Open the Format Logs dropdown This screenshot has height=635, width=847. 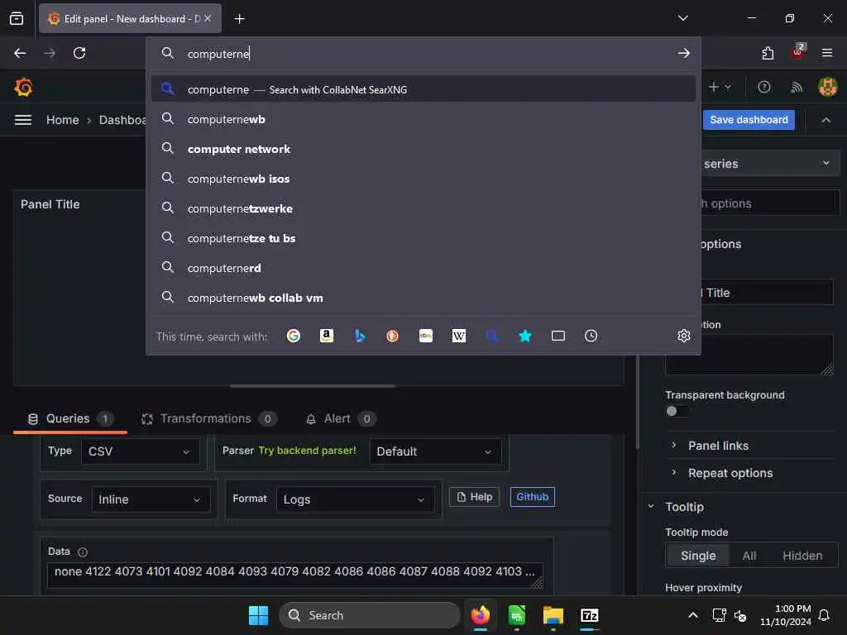click(x=355, y=499)
